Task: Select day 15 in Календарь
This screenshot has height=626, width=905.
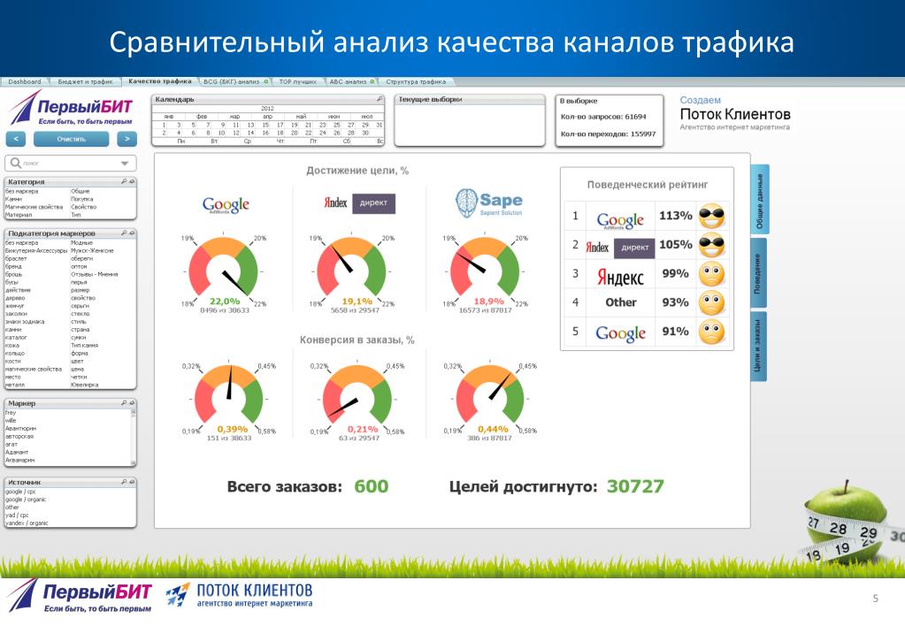Action: click(265, 125)
